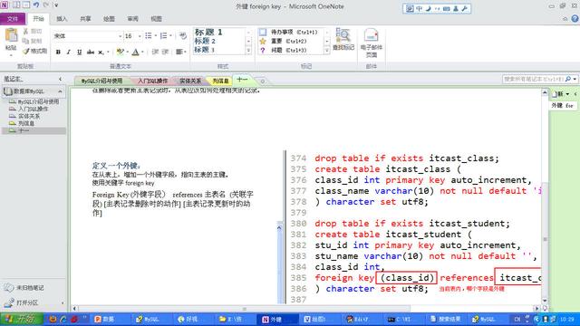Toggle strikethrough formatting

click(x=91, y=53)
